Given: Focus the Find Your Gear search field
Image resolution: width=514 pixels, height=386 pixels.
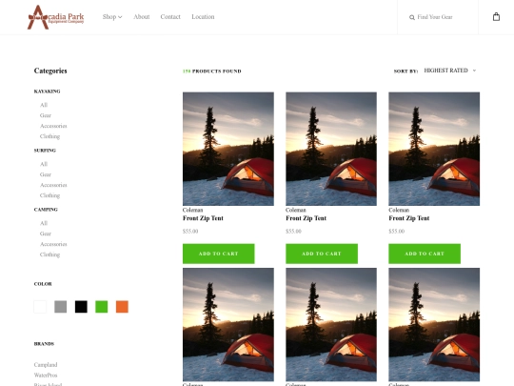Looking at the screenshot, I should 435,17.
